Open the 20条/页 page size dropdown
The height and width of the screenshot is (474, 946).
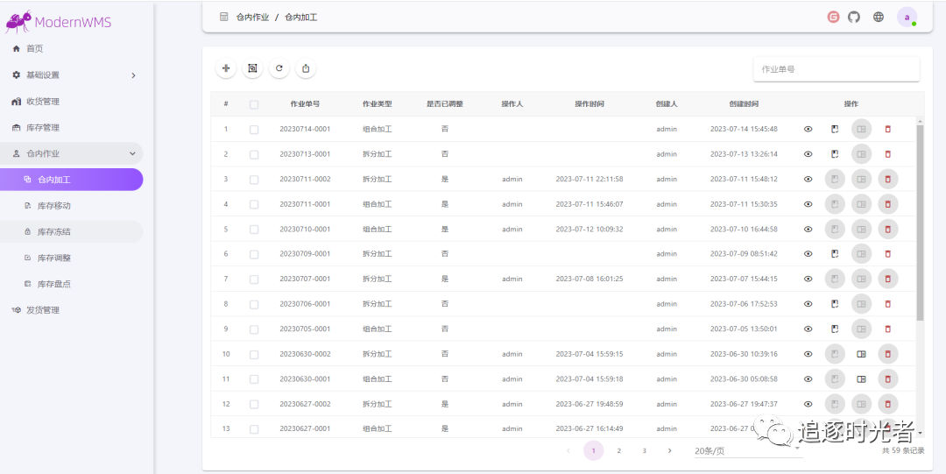(x=747, y=451)
